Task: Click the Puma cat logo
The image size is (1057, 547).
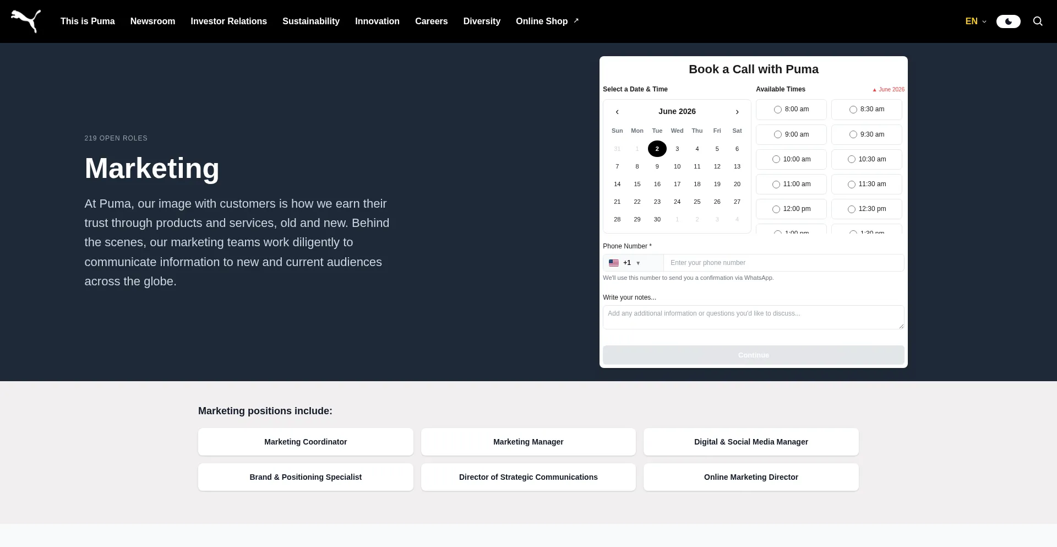Action: 26,21
